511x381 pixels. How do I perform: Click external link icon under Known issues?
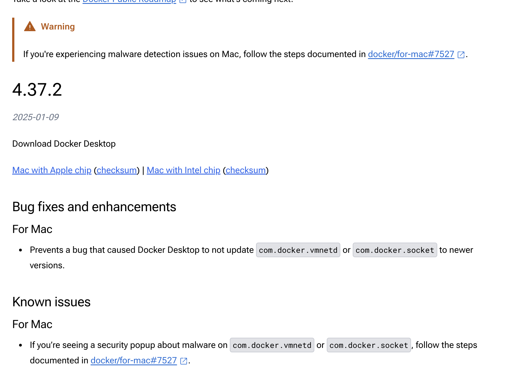(x=184, y=361)
